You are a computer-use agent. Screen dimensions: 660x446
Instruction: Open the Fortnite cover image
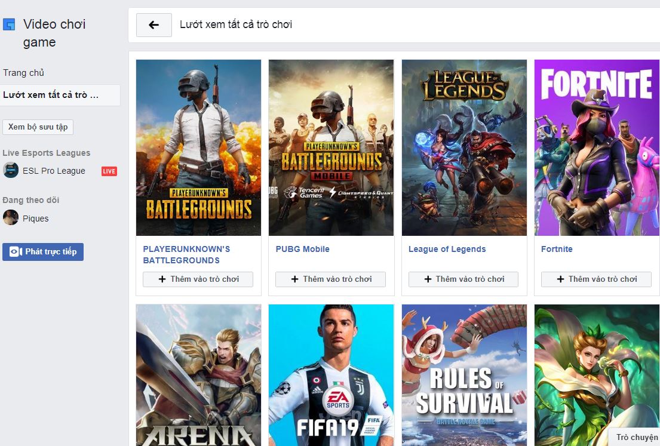[x=597, y=147]
